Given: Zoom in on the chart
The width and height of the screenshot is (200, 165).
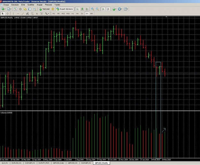Looking at the screenshot, I should click(92, 9).
